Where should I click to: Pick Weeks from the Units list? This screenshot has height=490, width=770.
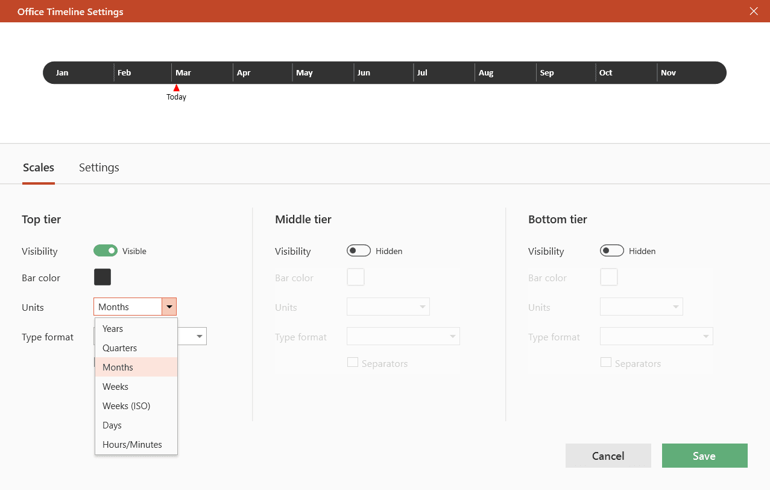(x=136, y=387)
